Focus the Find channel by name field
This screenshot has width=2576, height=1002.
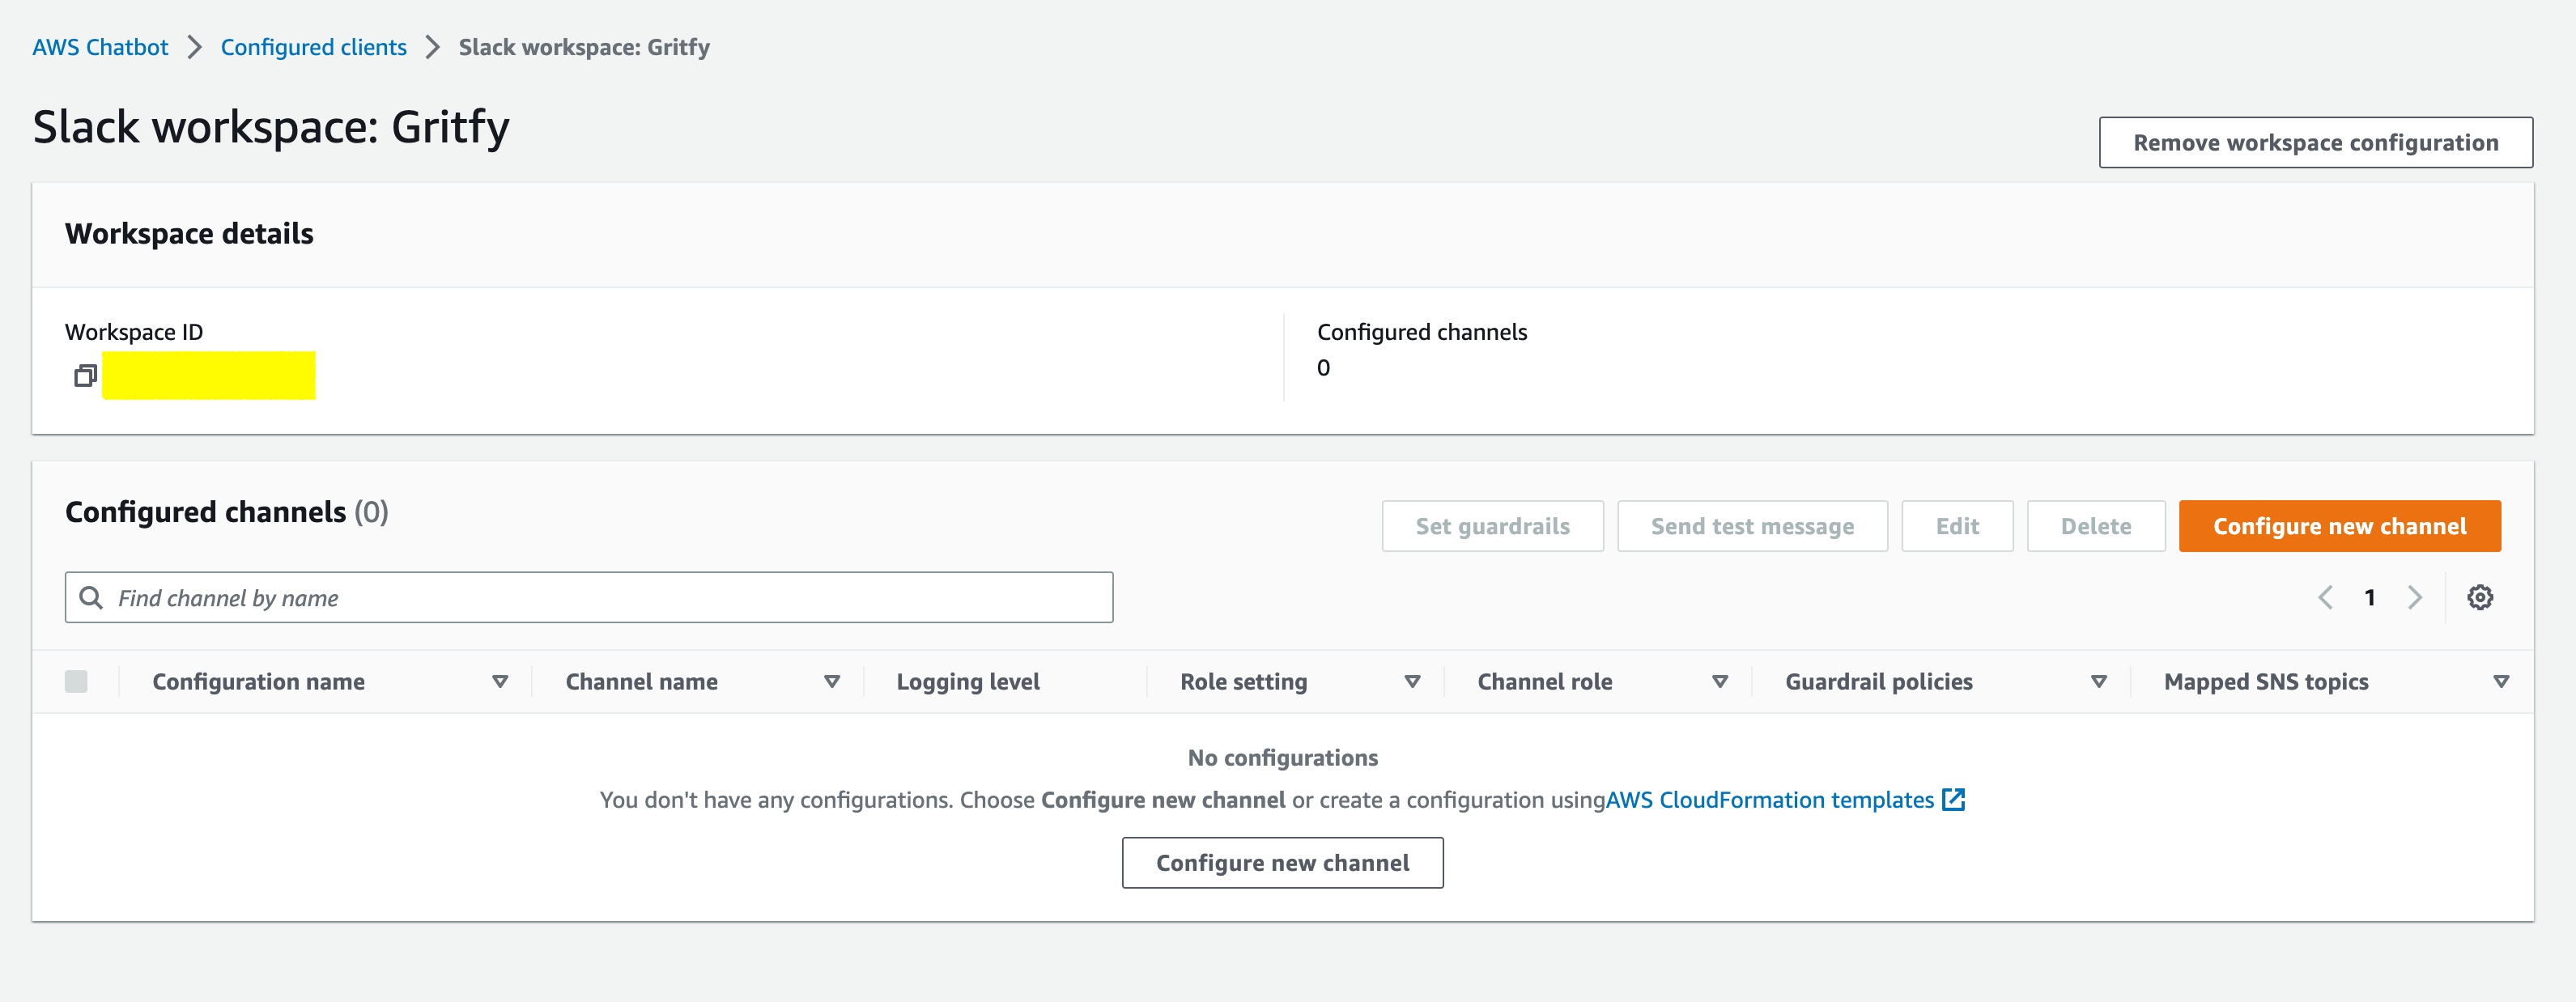point(589,597)
